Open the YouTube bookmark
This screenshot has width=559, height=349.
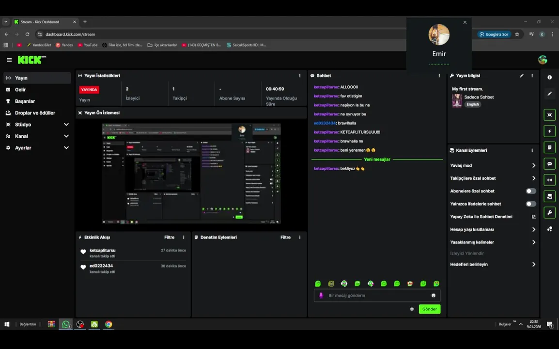pyautogui.click(x=88, y=45)
